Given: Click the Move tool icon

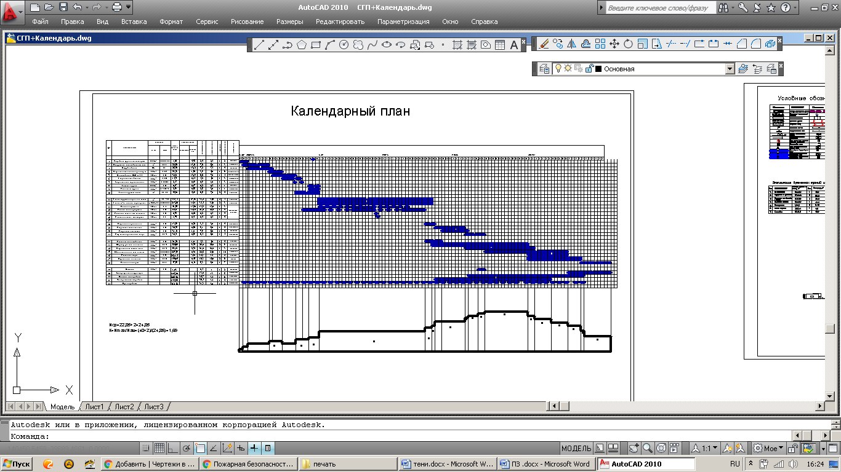Looking at the screenshot, I should [x=614, y=44].
